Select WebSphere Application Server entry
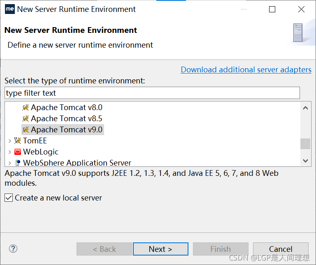Image resolution: width=316 pixels, height=265 pixels. click(77, 163)
